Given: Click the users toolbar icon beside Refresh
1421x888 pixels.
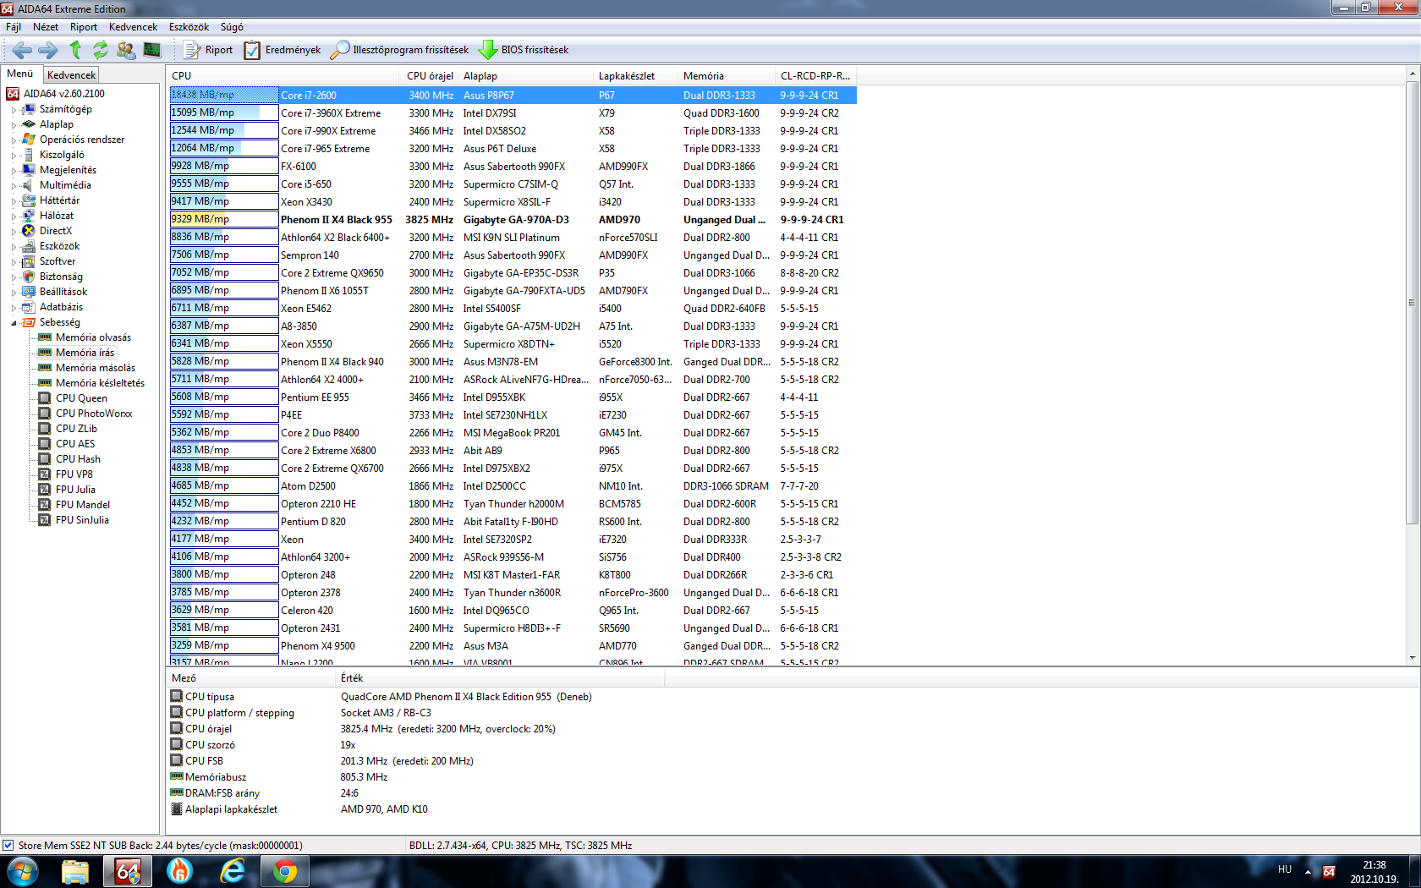Looking at the screenshot, I should [x=126, y=50].
